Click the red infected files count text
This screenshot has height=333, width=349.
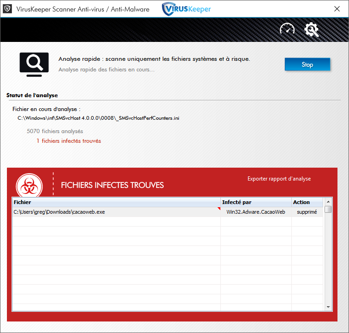tap(69, 141)
